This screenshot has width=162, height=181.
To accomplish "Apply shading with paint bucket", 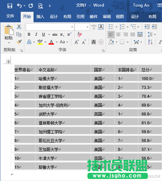I will click(111, 42).
